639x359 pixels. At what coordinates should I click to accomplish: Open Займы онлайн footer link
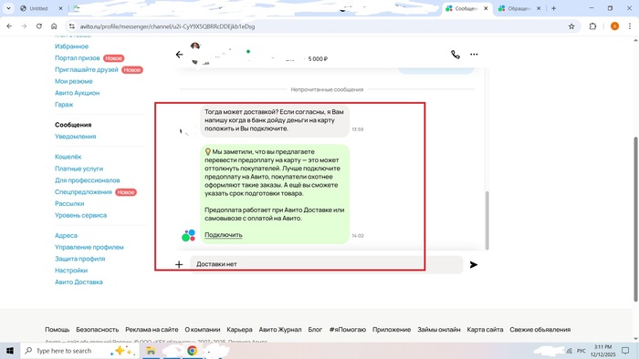[x=439, y=329]
